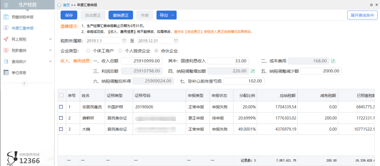This screenshot has width=380, height=166.
Task: Click the 收入总额 input field
Action: pyautogui.click(x=141, y=61)
